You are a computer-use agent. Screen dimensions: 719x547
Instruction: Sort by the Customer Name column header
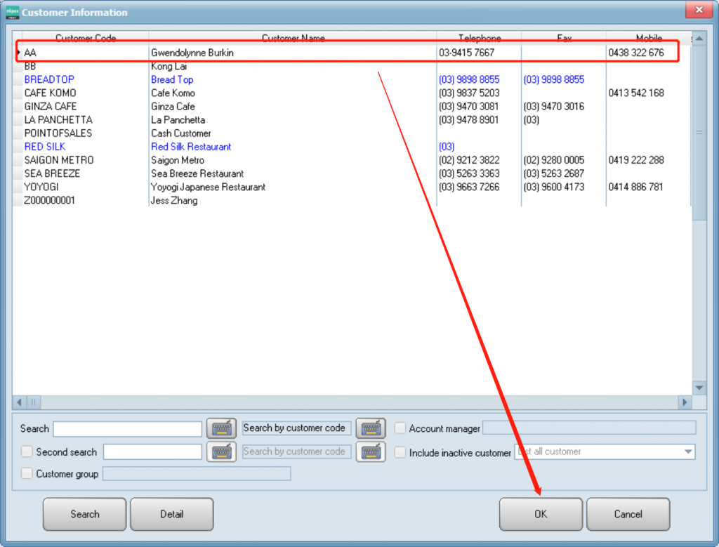point(293,38)
